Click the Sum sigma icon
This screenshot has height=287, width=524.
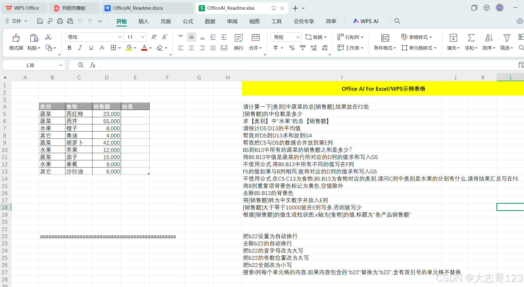(x=471, y=38)
